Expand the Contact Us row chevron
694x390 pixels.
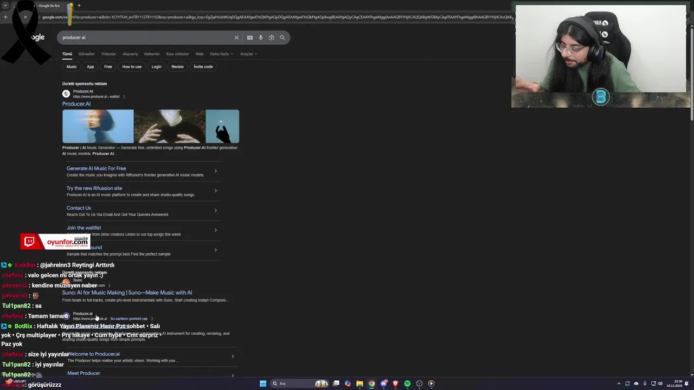point(216,210)
